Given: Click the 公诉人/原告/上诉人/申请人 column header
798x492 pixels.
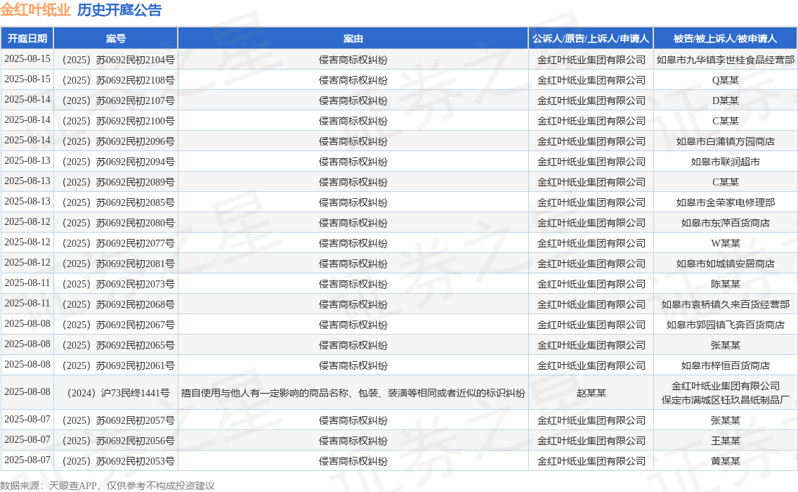Looking at the screenshot, I should pos(591,39).
